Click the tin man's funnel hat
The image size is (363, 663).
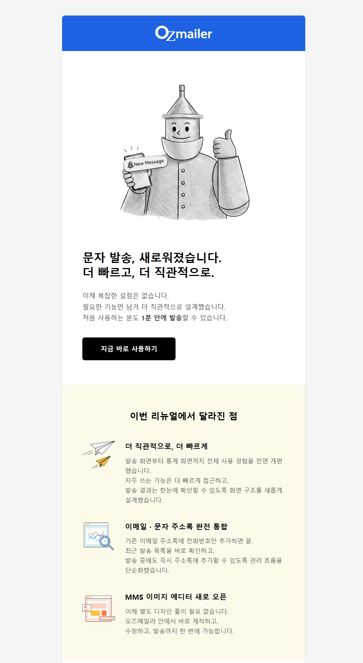tap(182, 102)
